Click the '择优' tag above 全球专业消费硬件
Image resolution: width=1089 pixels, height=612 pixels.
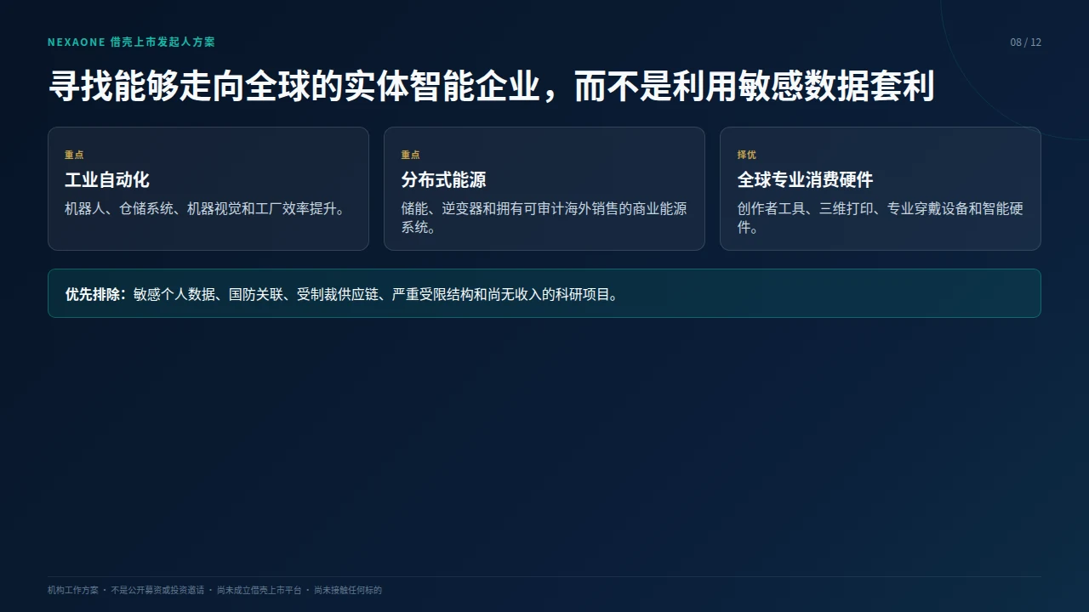point(746,155)
